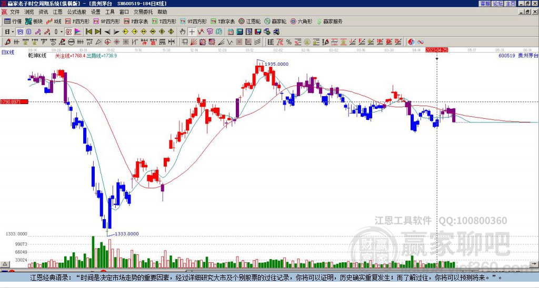539x288 pixels.
Task: Click the 主页 homepage button
Action: (x=510, y=4)
